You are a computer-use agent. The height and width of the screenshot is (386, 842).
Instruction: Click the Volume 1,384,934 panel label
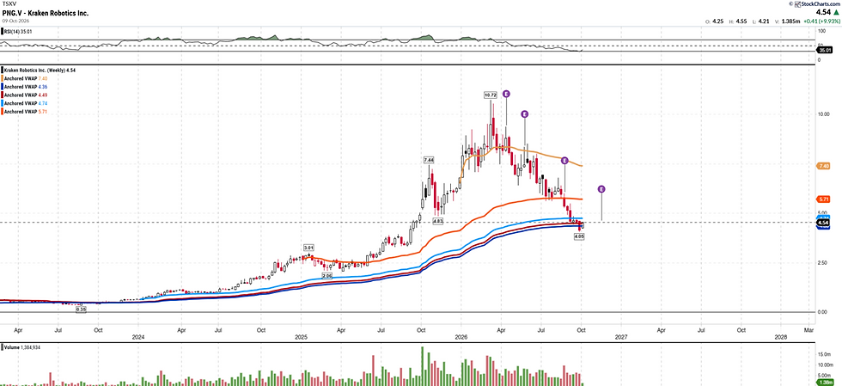(x=22, y=348)
